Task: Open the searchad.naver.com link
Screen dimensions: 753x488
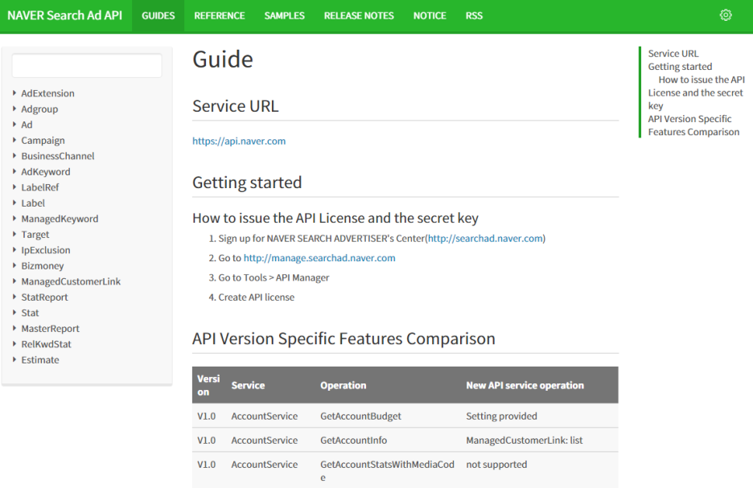Action: point(486,239)
